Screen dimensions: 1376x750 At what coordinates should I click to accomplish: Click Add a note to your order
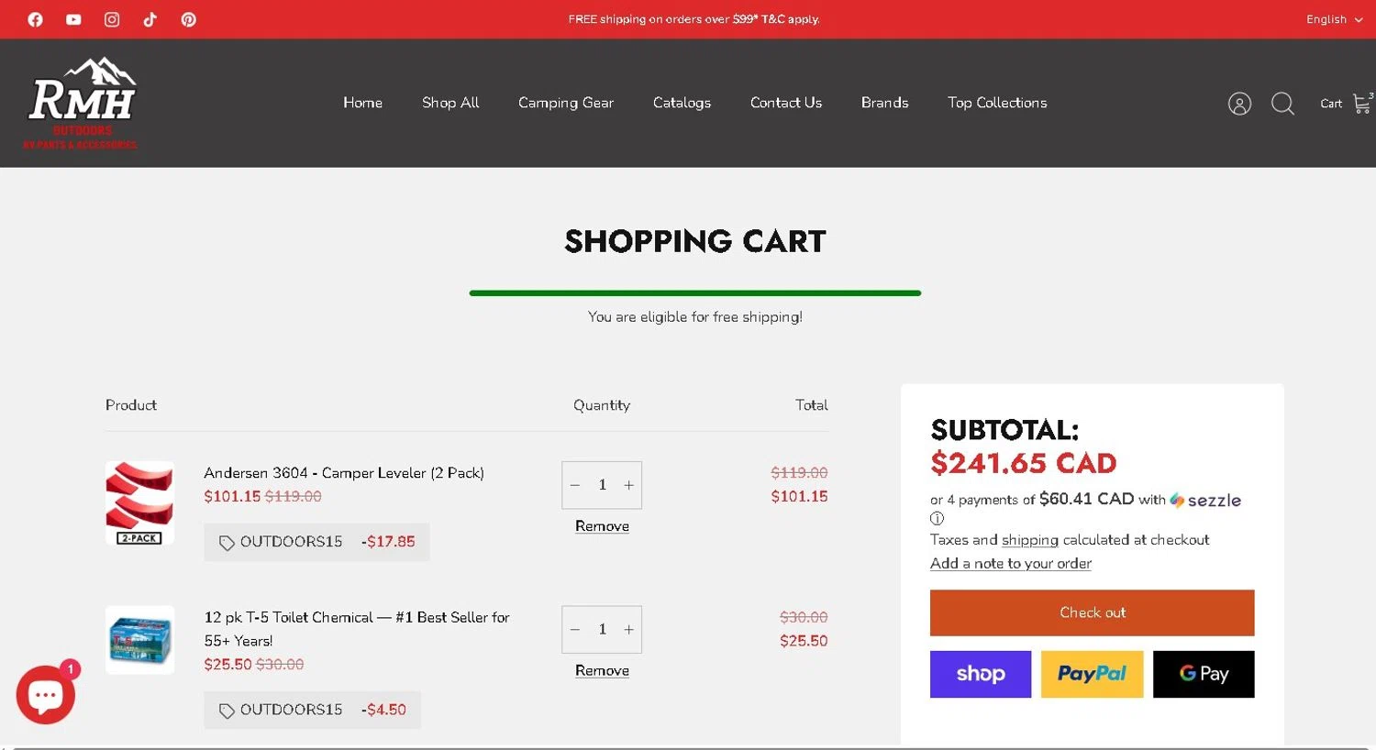point(1011,563)
